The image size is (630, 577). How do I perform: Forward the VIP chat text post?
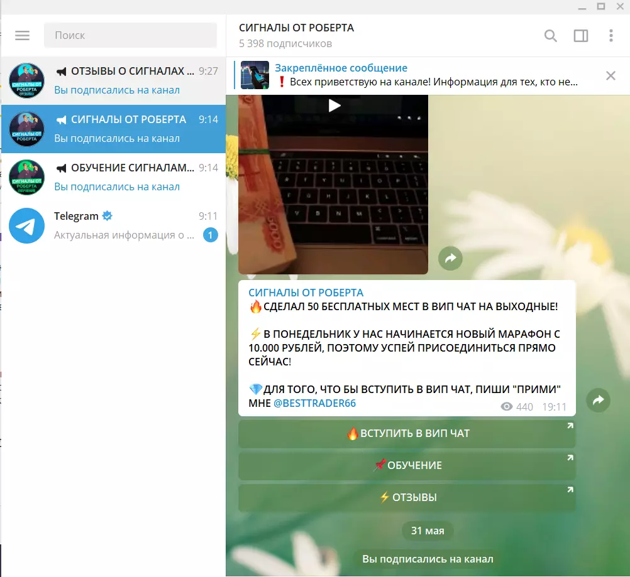click(598, 400)
